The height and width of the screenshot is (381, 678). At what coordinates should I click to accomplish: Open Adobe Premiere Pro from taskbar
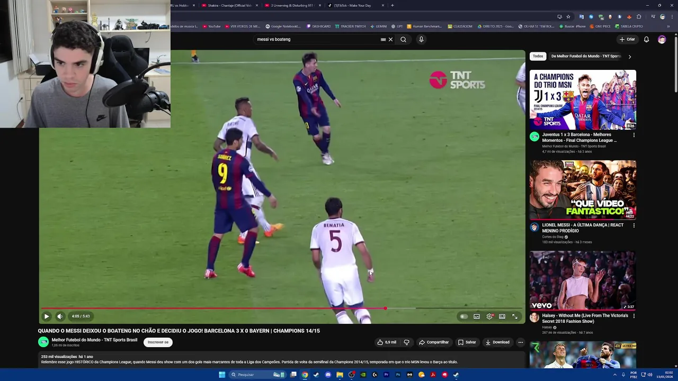click(386, 375)
